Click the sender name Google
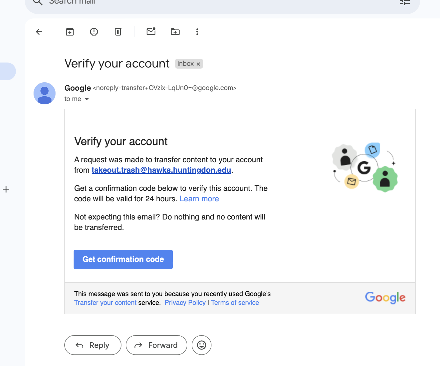Viewport: 440px width, 366px height. click(x=78, y=88)
